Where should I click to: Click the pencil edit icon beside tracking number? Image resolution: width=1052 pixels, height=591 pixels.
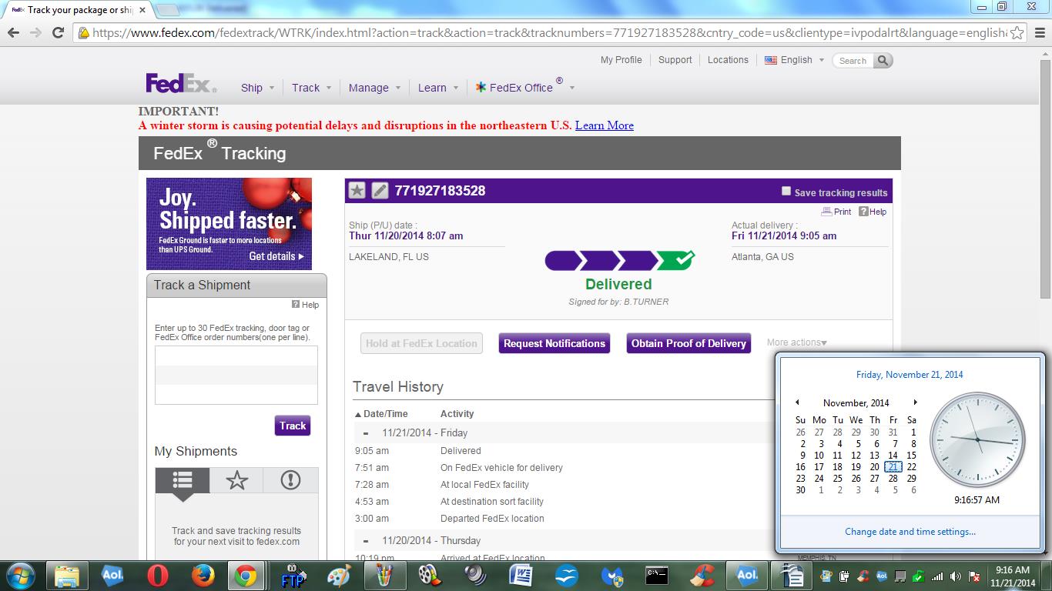(x=380, y=191)
